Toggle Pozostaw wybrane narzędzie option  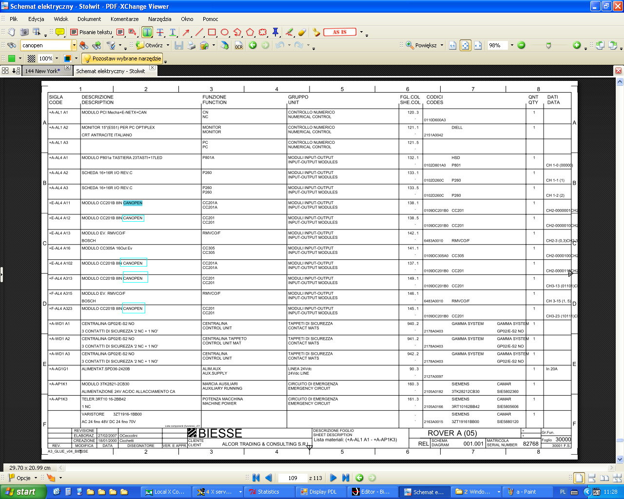[122, 58]
